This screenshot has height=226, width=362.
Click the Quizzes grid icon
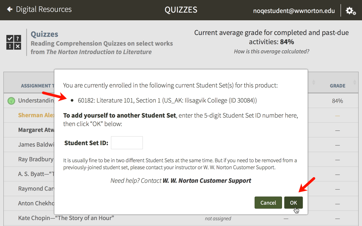(14, 42)
